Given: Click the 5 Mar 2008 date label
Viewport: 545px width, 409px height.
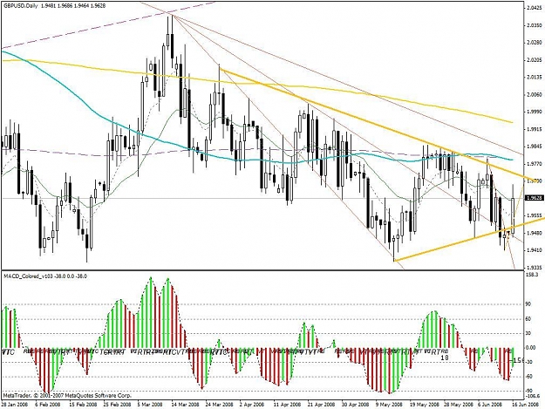Looking at the screenshot, I should (x=150, y=405).
